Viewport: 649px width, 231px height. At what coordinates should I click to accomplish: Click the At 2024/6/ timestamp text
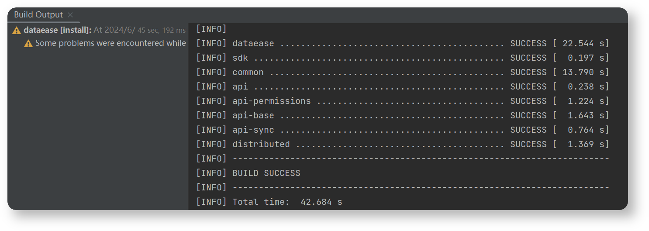point(114,31)
